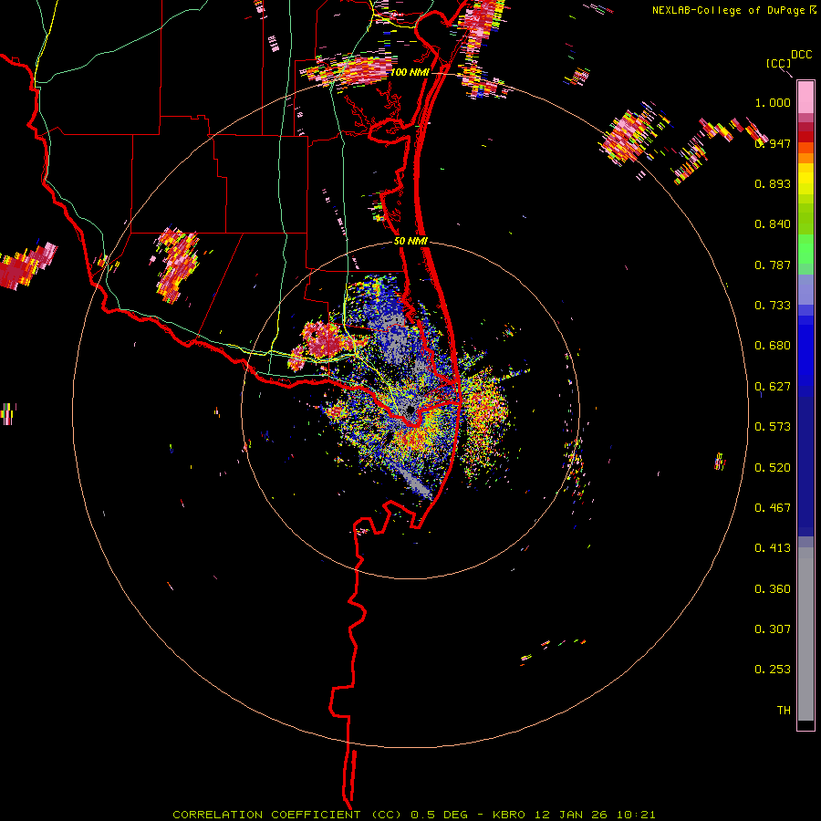Image resolution: width=821 pixels, height=821 pixels.
Task: Click the 12 JAN 26 date text
Action: tap(571, 815)
